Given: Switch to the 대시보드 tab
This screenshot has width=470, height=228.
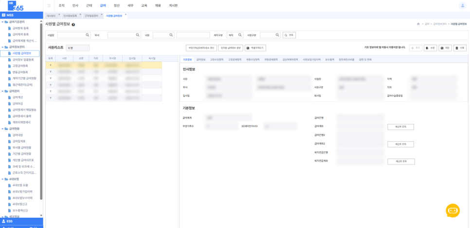Looking at the screenshot, I should [x=51, y=15].
